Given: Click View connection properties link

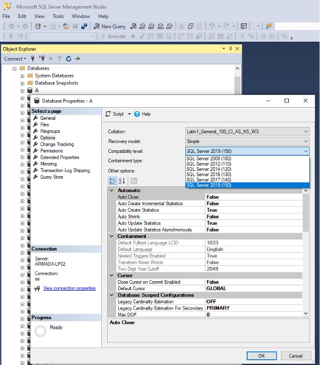Looking at the screenshot, I should [x=69, y=288].
